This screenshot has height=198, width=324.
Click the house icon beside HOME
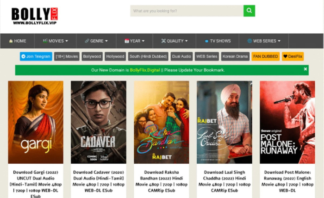11,41
